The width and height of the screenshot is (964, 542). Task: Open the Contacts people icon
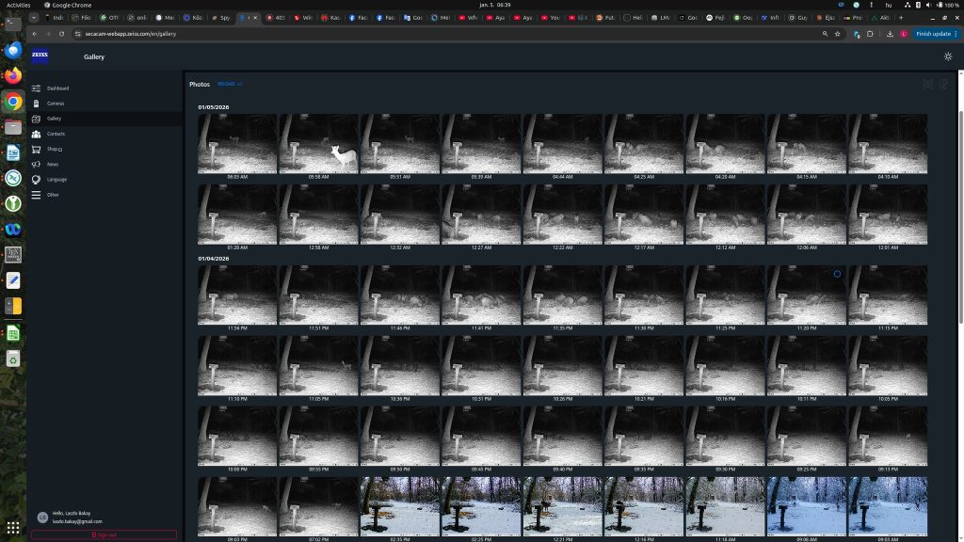pos(37,134)
